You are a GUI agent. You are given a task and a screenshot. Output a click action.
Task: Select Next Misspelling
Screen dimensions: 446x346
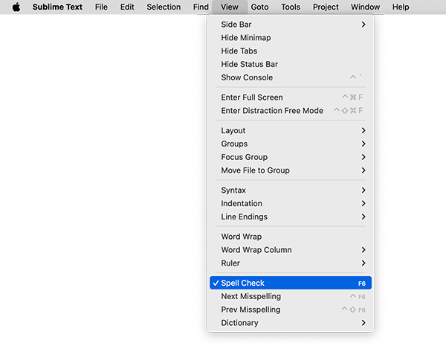(x=291, y=296)
